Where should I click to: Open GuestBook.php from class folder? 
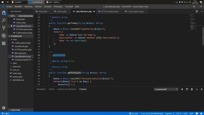(21, 46)
